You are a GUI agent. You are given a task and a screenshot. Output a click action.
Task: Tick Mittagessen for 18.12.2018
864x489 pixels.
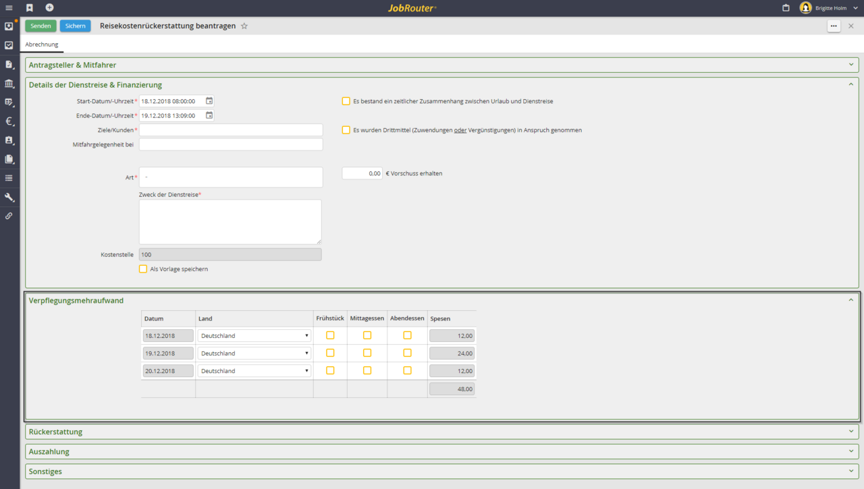pos(367,335)
